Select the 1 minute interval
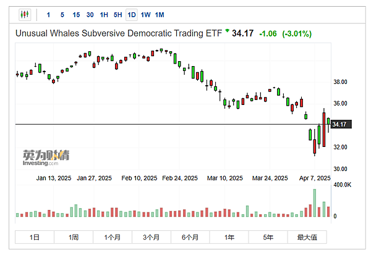This screenshot has width=371, height=255. tap(48, 15)
